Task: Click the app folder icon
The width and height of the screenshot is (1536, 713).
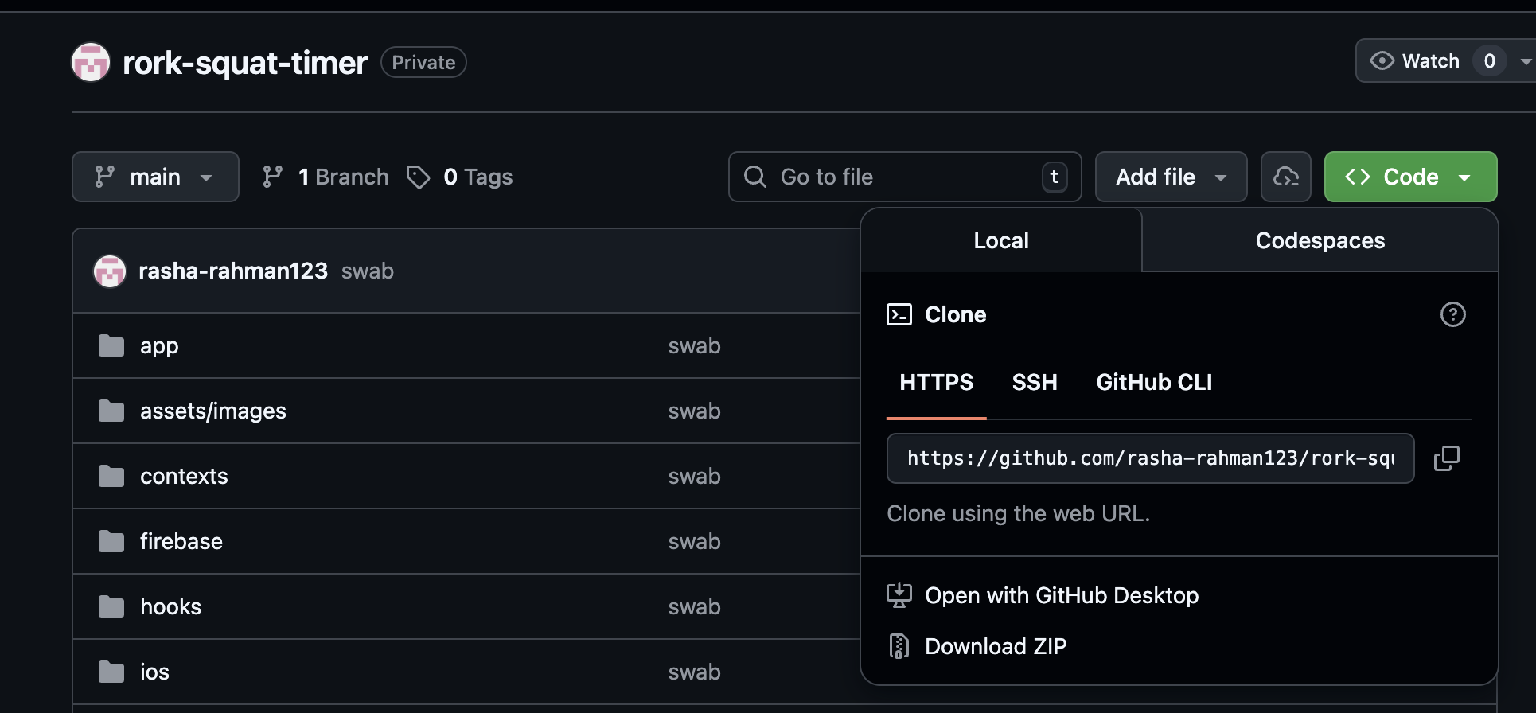Action: click(111, 345)
